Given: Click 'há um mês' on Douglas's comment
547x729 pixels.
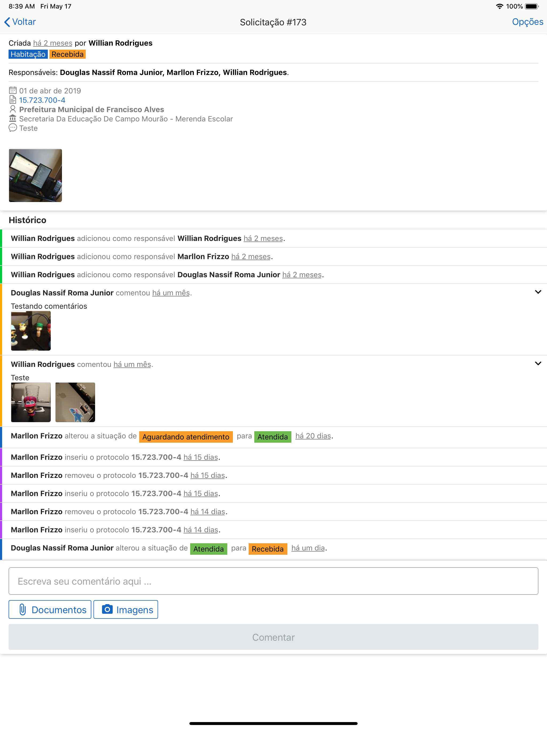Looking at the screenshot, I should (x=171, y=293).
